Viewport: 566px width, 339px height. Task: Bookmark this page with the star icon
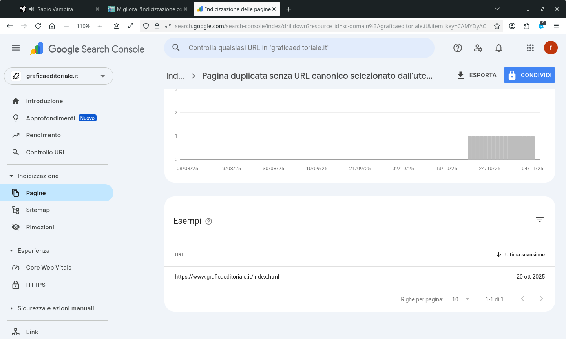click(497, 26)
